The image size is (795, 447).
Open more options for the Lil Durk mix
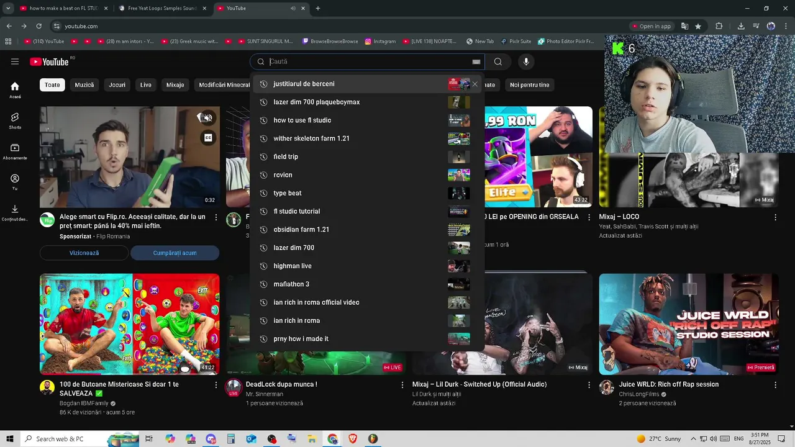589,385
